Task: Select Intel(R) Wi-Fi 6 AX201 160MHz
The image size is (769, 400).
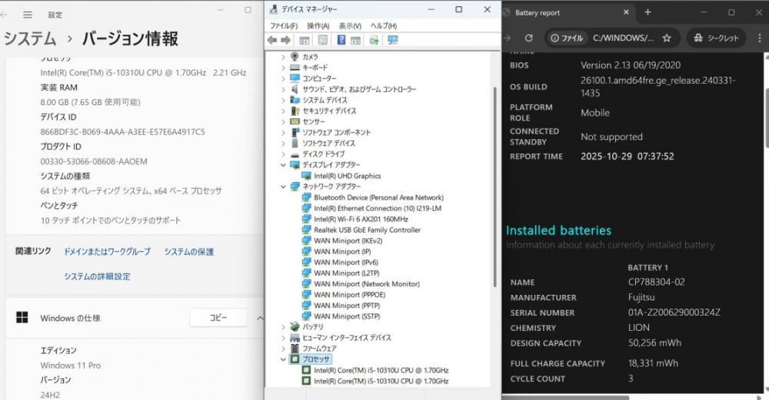Action: click(361, 219)
